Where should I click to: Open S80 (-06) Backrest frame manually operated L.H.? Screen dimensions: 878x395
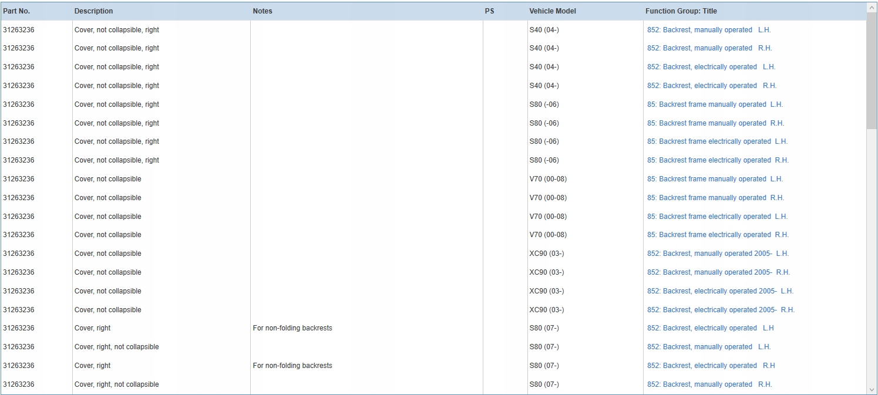(715, 104)
